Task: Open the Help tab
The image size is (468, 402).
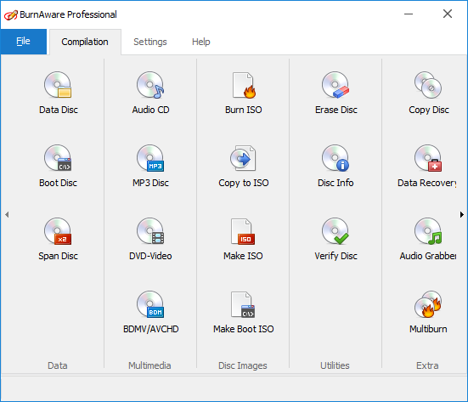Action: (x=200, y=42)
